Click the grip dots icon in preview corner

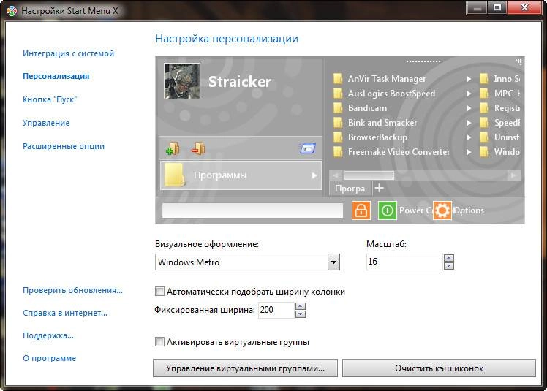518,62
